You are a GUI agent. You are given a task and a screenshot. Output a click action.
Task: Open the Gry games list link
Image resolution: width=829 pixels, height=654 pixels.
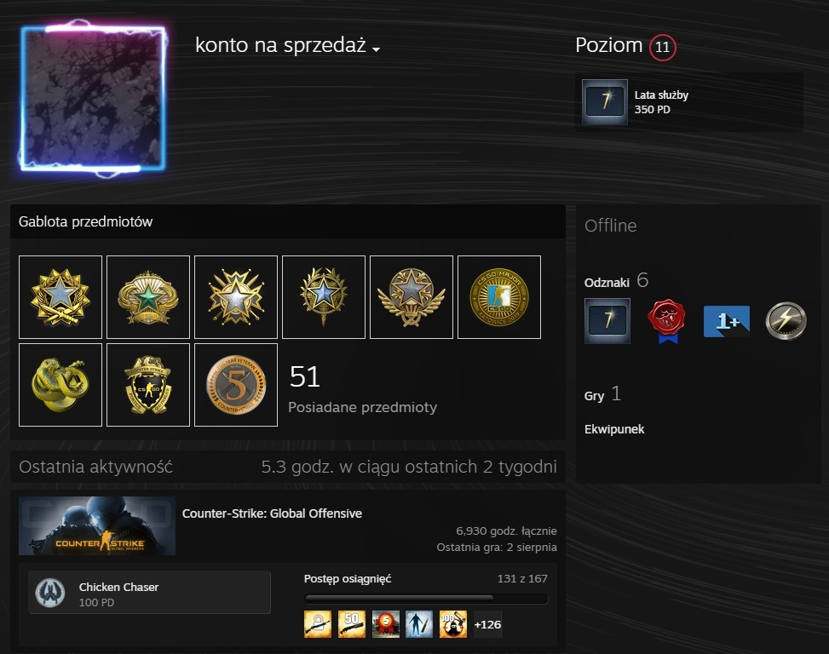(594, 396)
